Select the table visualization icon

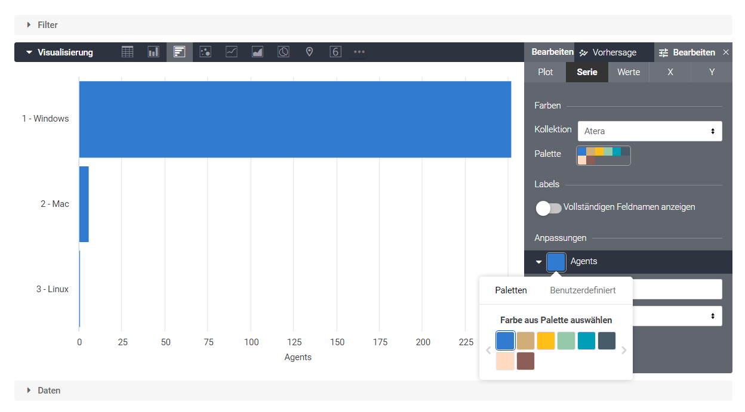click(127, 52)
